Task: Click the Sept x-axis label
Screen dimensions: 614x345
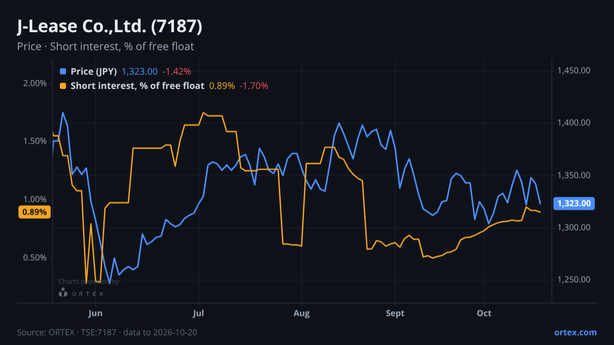Action: [x=395, y=313]
